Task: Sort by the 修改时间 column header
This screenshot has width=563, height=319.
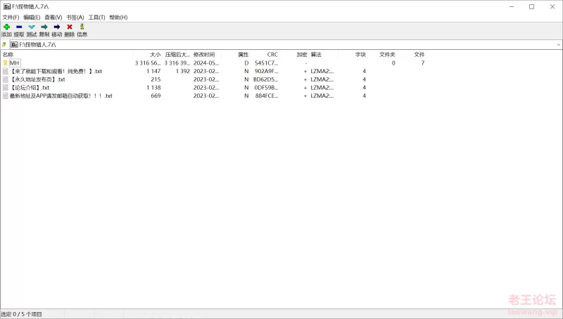Action: [206, 55]
